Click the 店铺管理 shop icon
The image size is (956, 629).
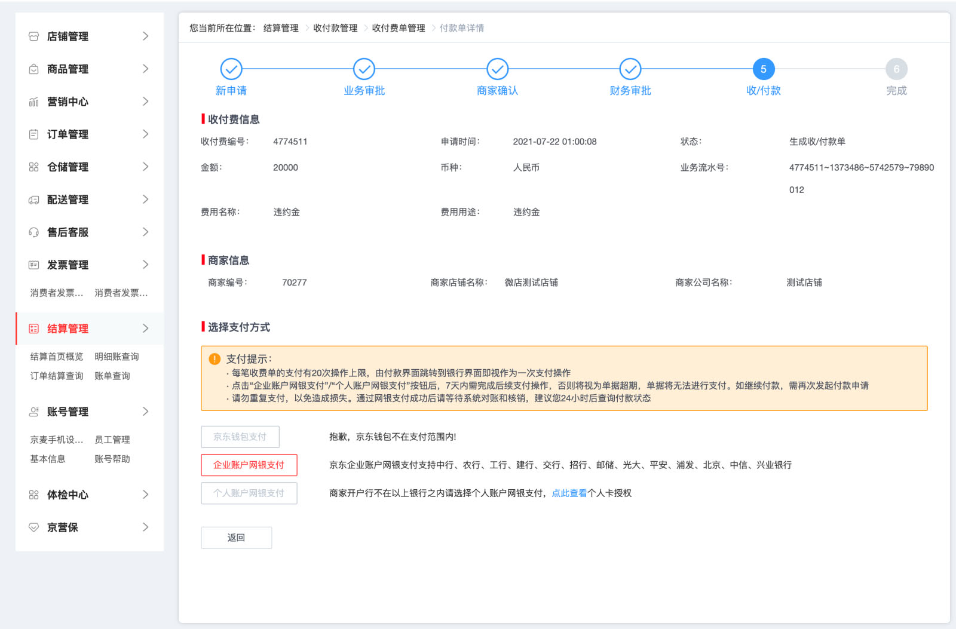33,36
